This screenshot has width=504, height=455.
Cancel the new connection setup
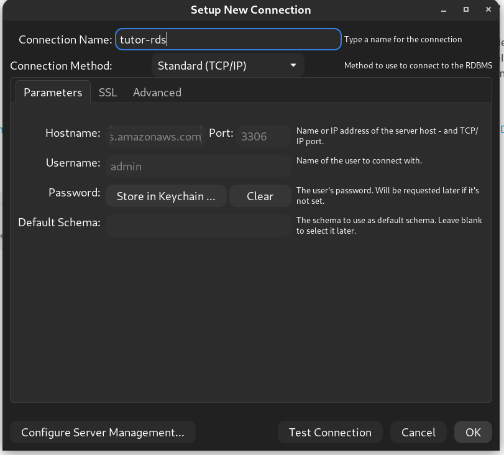point(418,433)
